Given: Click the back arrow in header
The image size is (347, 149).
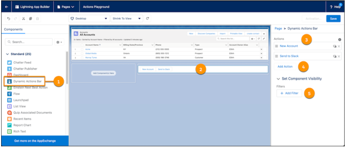Looking at the screenshot, I should (x=6, y=7).
